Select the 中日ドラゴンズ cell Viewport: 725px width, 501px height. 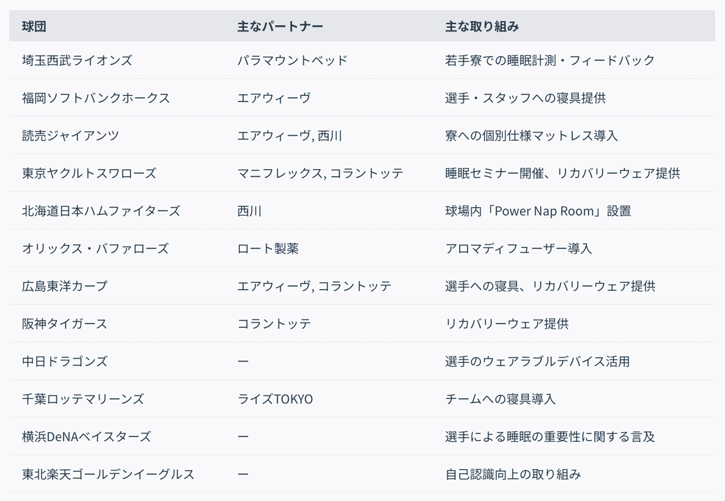click(x=65, y=361)
